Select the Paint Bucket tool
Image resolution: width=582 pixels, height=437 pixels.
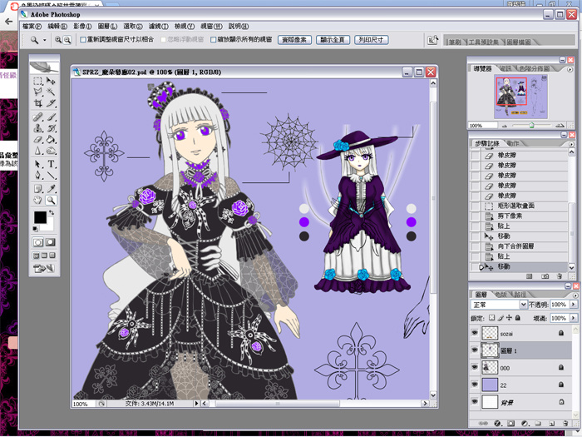tap(51, 140)
